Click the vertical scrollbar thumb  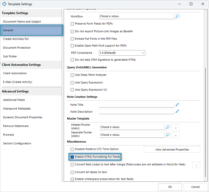pos(205,122)
